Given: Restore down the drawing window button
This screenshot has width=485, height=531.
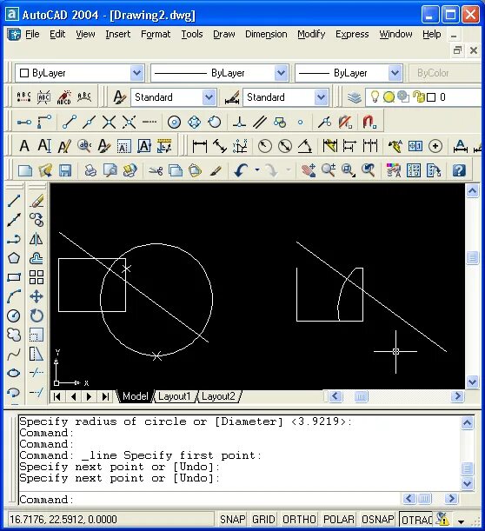Looking at the screenshot, I should 457,50.
